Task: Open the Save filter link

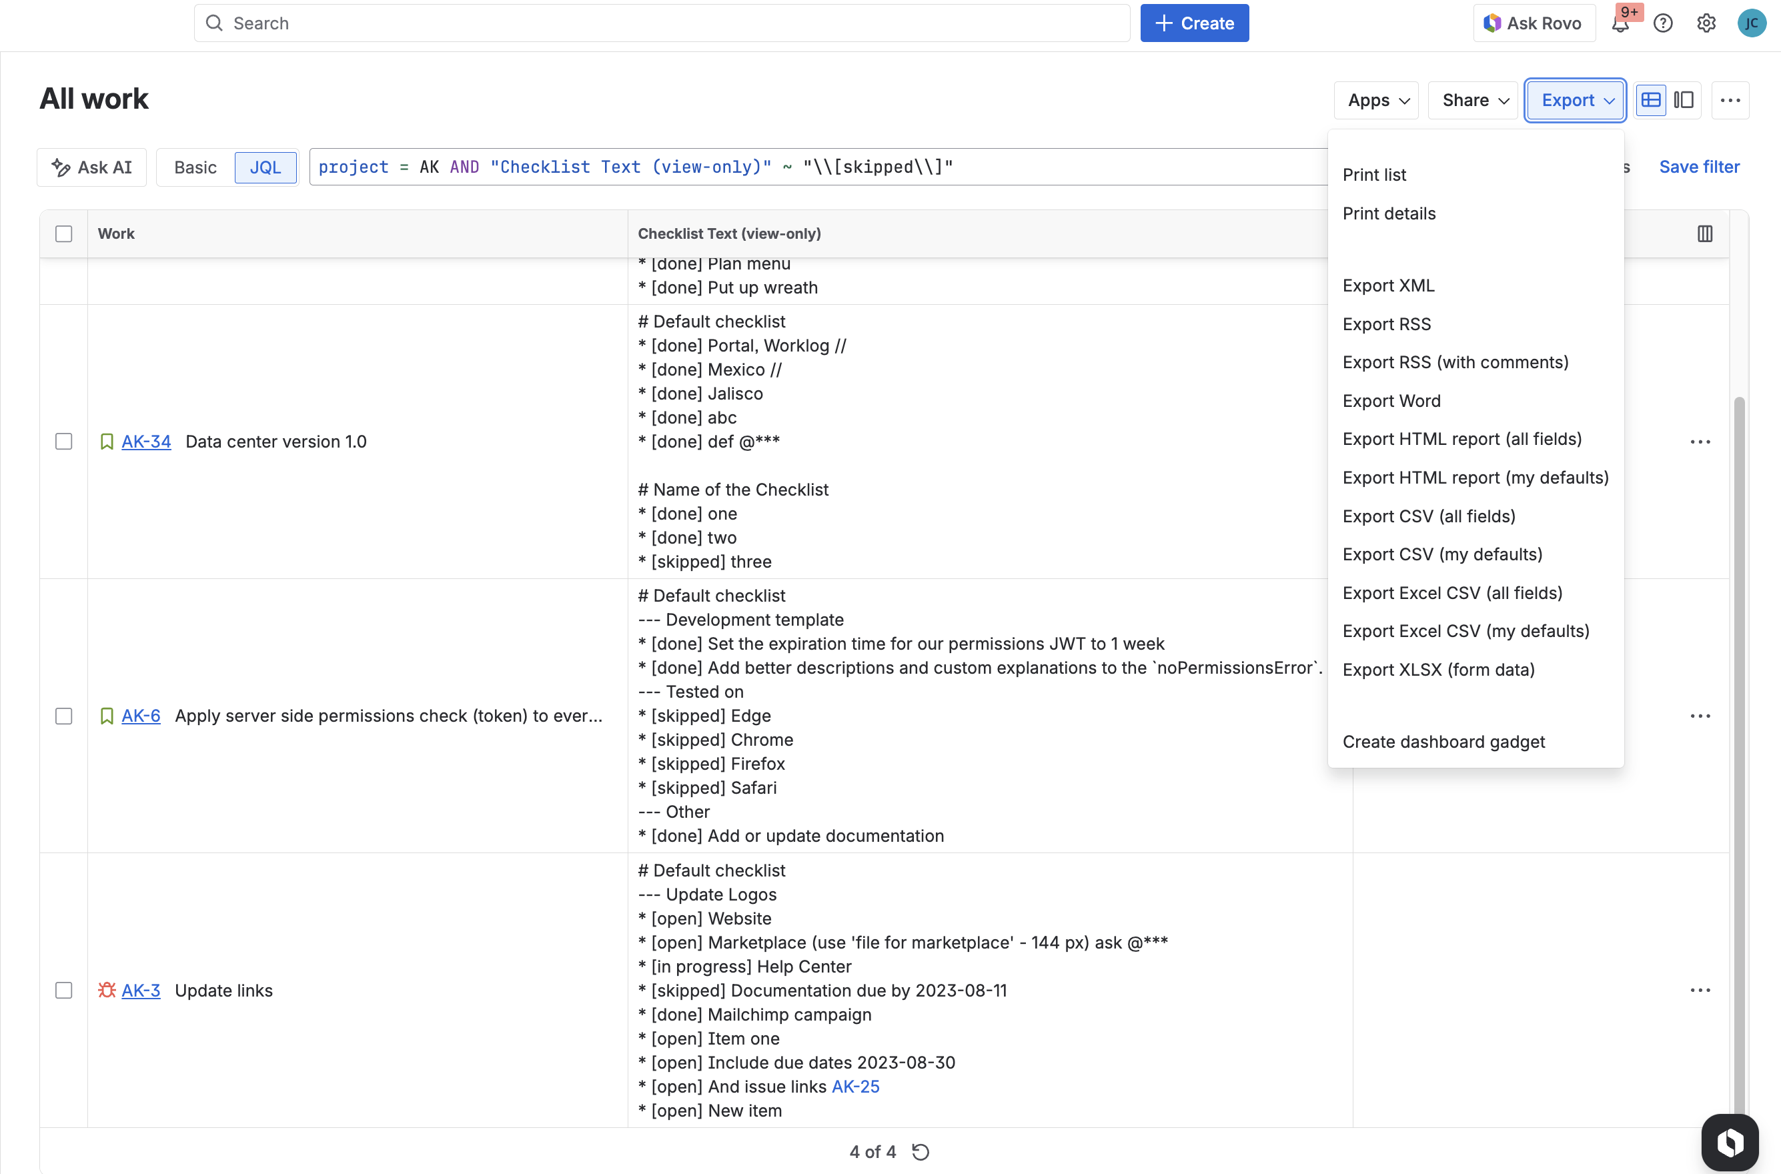Action: (x=1700, y=167)
